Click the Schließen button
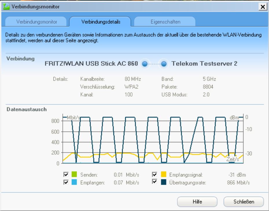This screenshot has width=269, height=211. tap(244, 201)
